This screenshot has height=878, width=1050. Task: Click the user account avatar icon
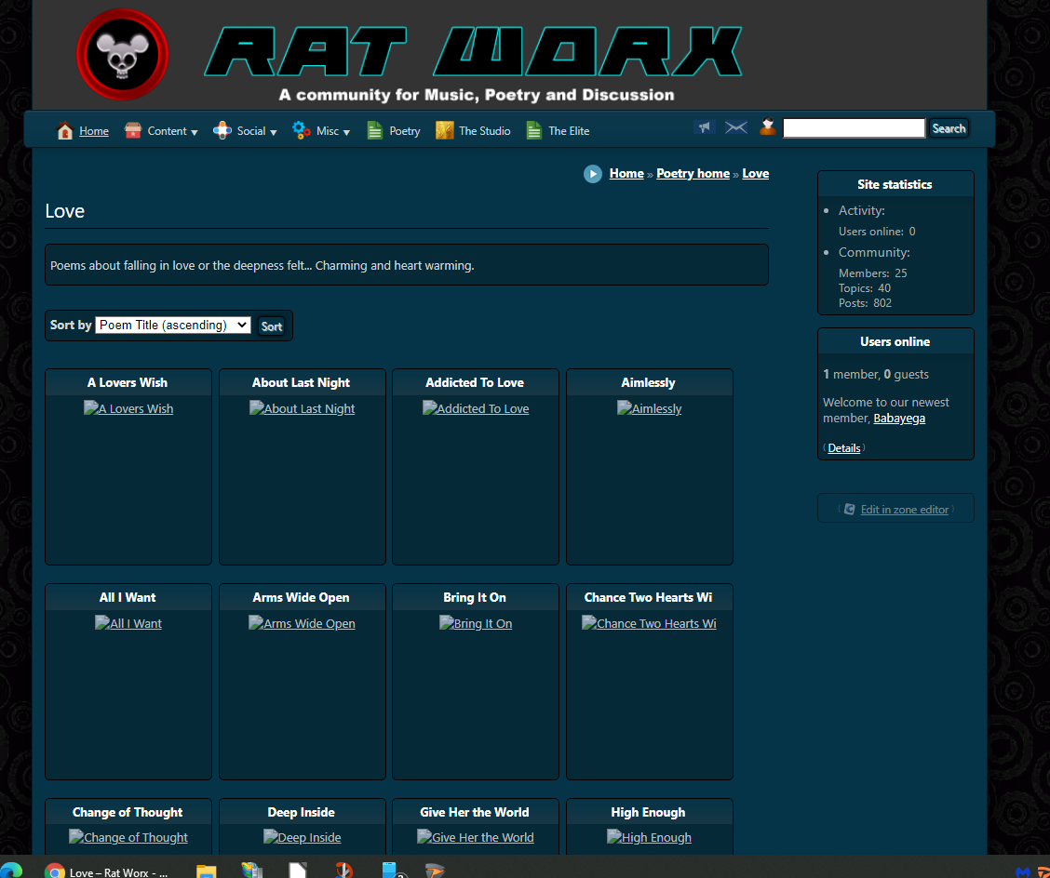point(767,127)
